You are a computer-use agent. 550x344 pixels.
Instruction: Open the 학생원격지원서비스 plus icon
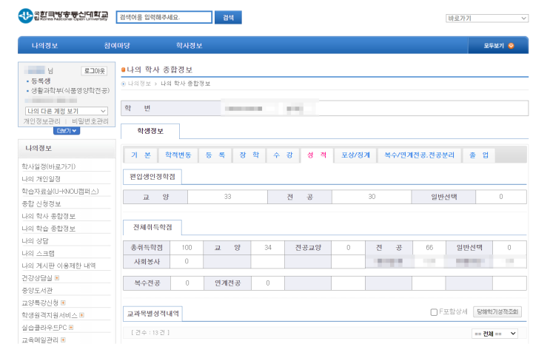coord(81,315)
